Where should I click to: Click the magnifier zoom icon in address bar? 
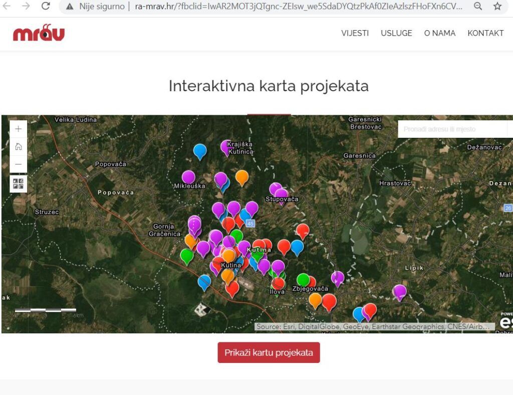478,7
